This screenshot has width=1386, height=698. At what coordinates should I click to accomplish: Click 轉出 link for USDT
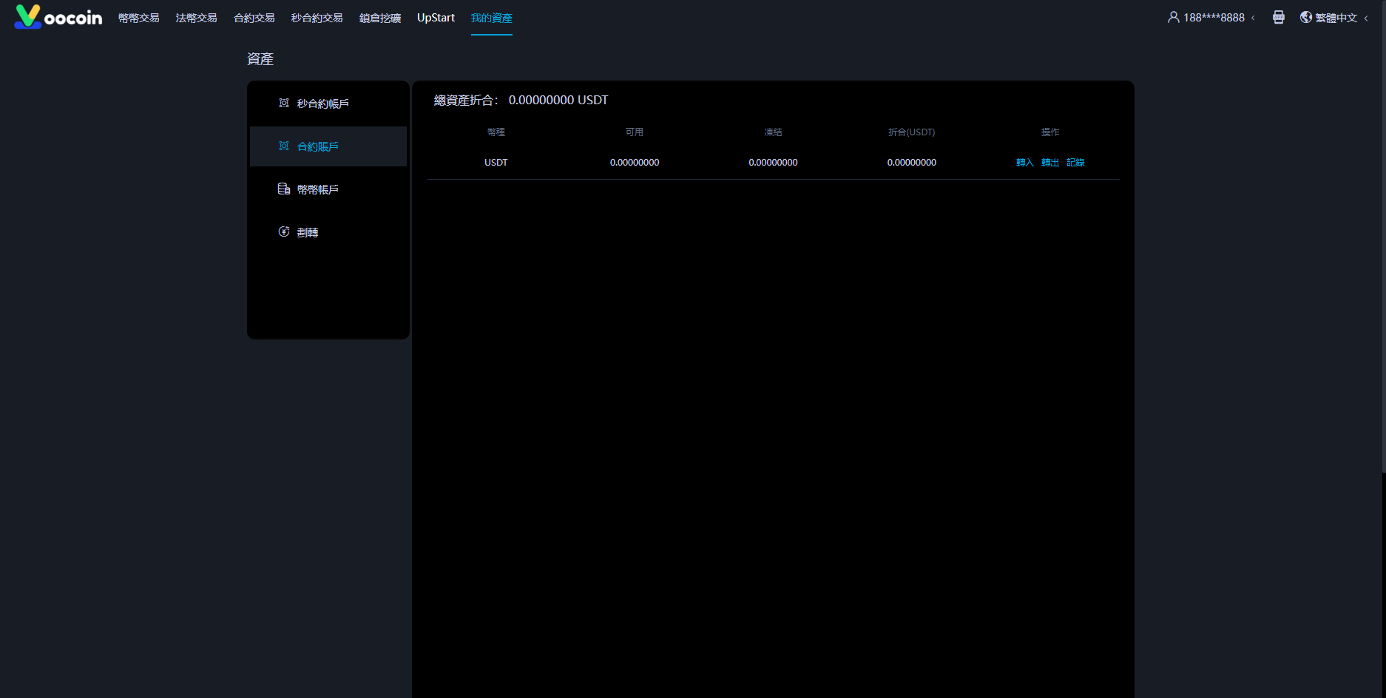[1049, 163]
